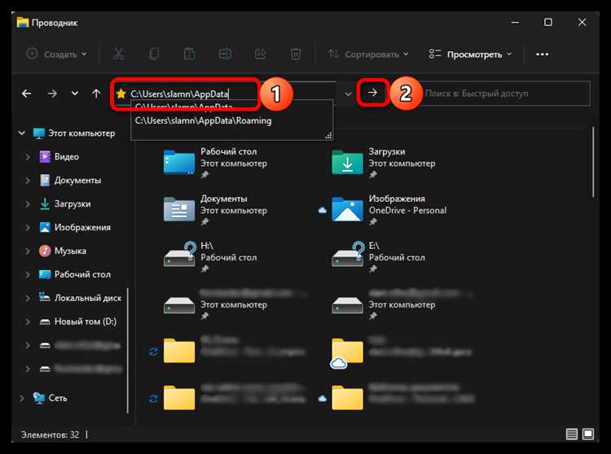Open recent locations chevron dropdown

point(74,94)
